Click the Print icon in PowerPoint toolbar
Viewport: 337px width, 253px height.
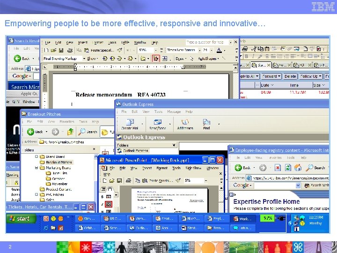click(x=128, y=180)
